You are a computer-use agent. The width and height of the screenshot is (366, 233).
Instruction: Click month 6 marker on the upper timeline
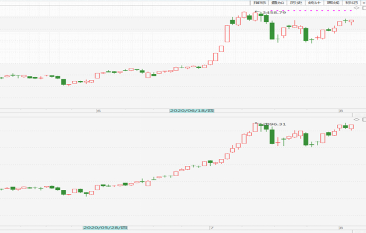(x=99, y=111)
